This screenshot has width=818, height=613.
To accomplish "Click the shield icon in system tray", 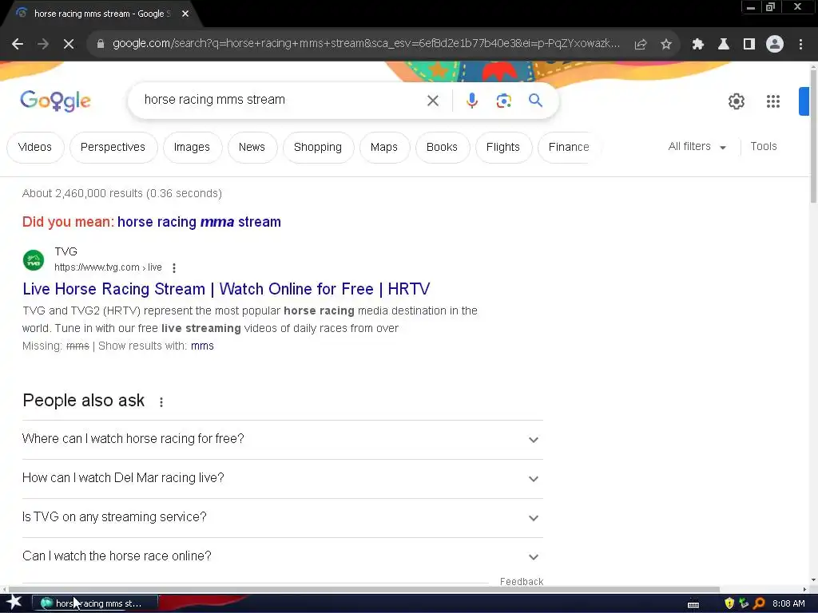I will click(x=729, y=603).
